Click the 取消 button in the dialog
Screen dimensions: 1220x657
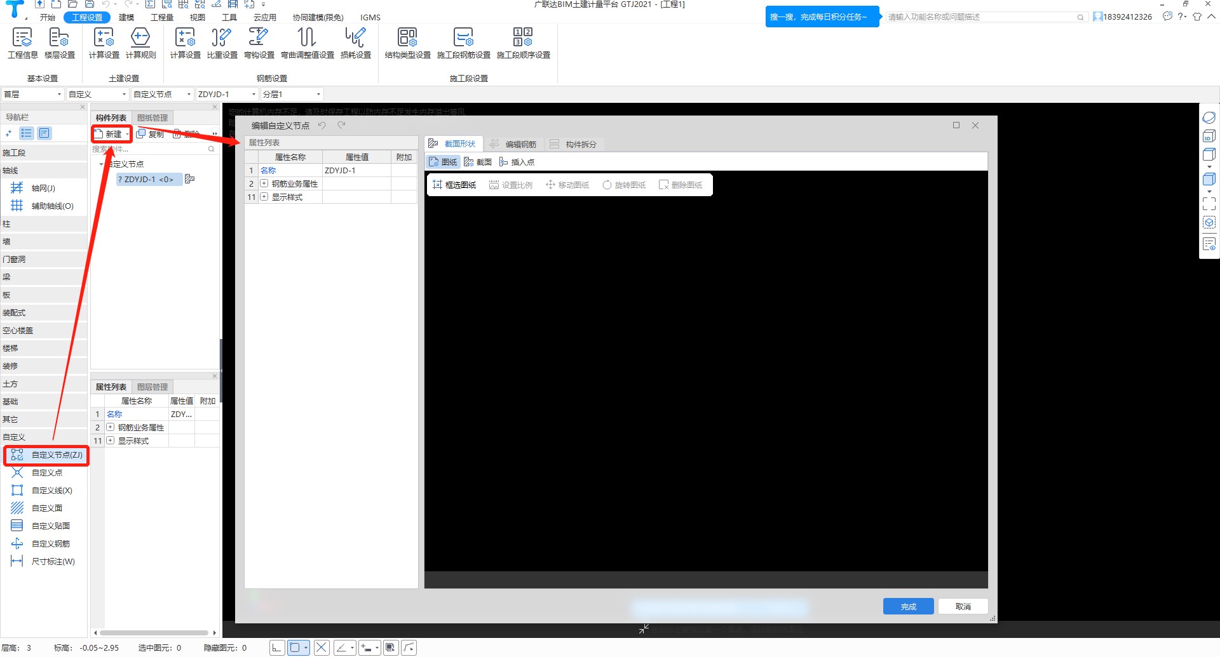coord(963,606)
